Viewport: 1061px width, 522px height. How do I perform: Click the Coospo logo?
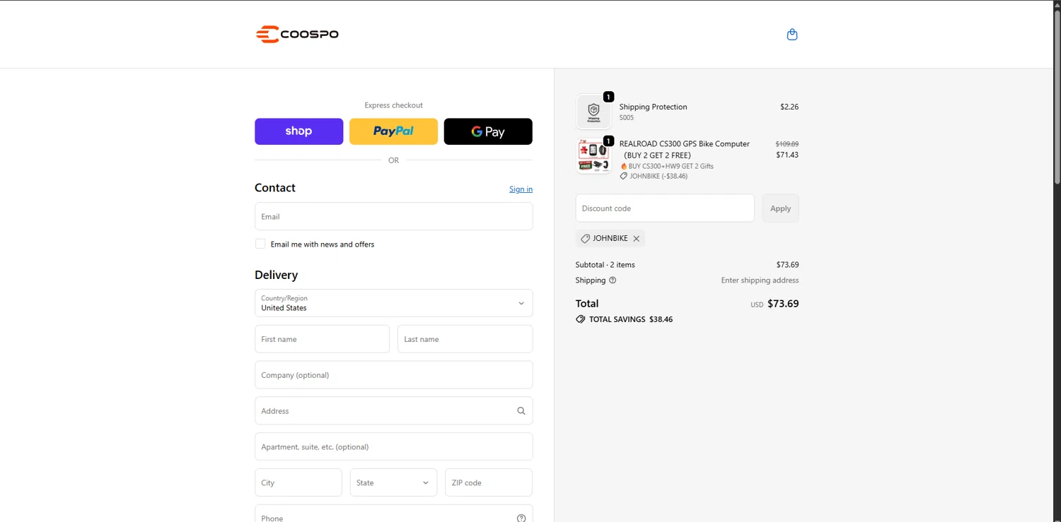(x=297, y=34)
